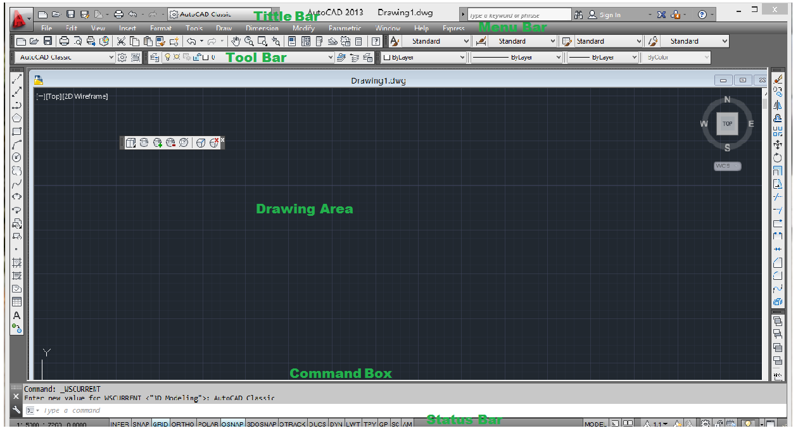Image resolution: width=798 pixels, height=433 pixels.
Task: Select the Multiline Text tool
Action: (x=17, y=315)
